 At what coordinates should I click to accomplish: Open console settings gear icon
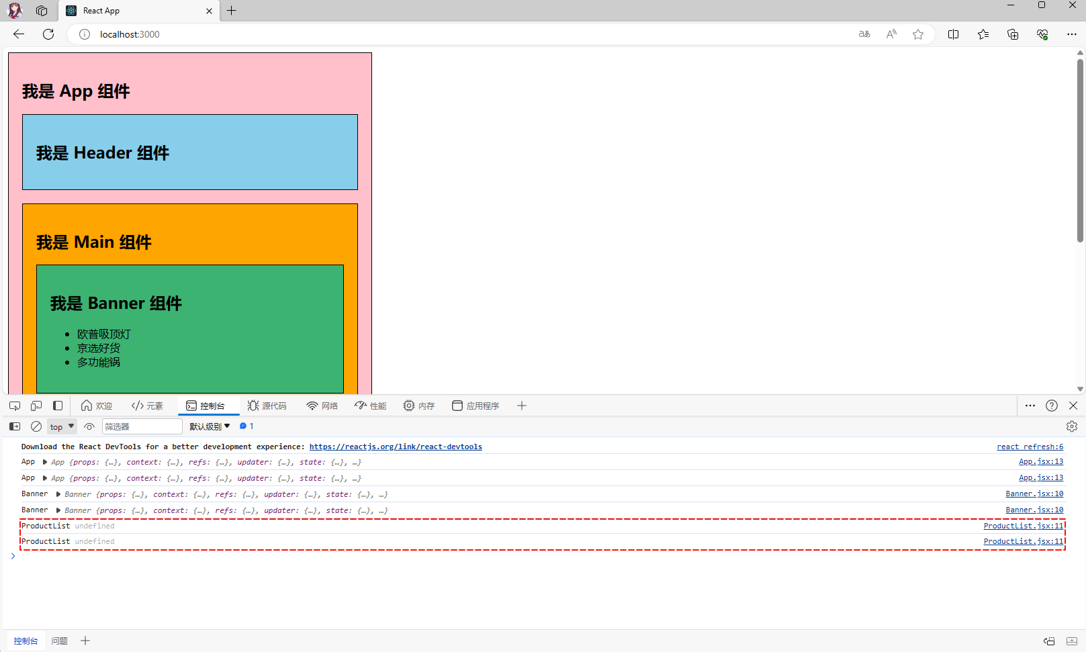tap(1071, 426)
